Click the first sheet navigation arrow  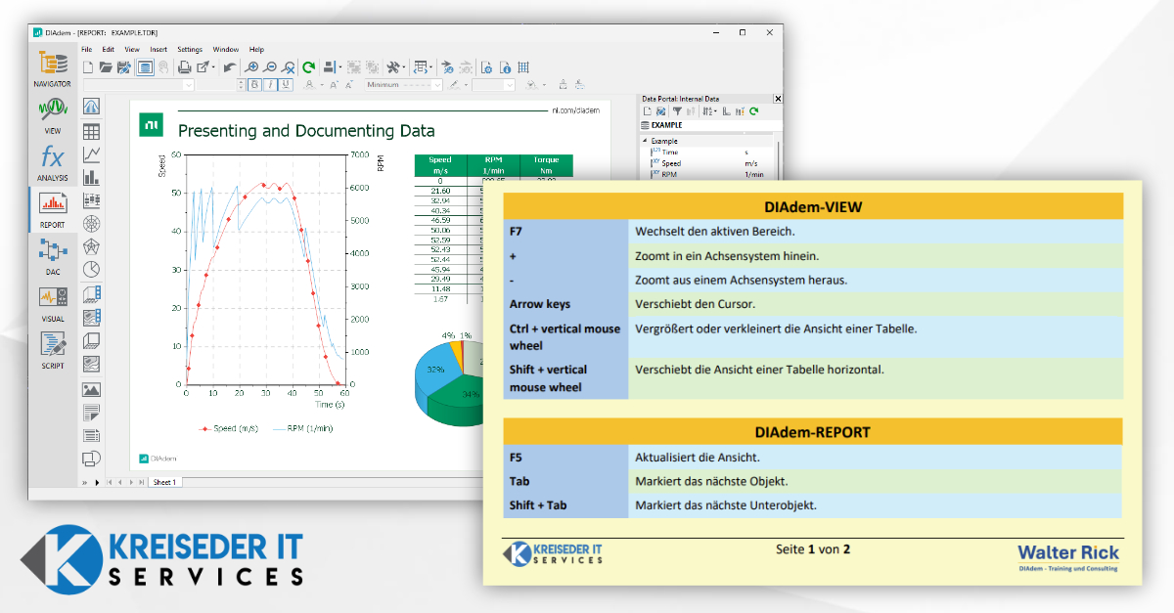tap(109, 482)
